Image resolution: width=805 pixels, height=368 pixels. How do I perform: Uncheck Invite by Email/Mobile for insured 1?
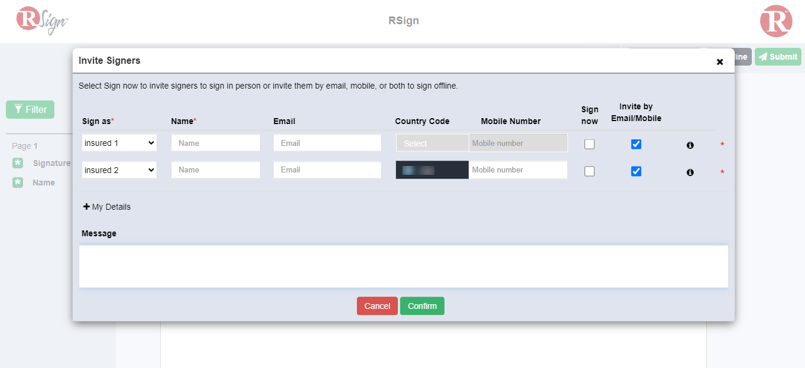[636, 144]
